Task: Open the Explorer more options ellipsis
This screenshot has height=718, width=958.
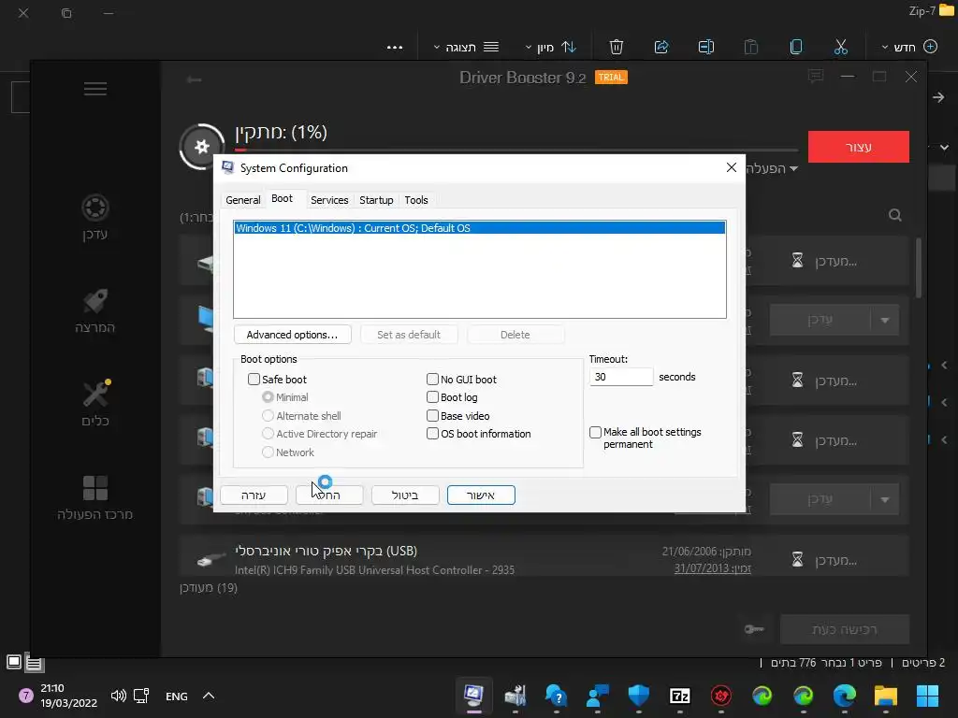Action: 395,47
